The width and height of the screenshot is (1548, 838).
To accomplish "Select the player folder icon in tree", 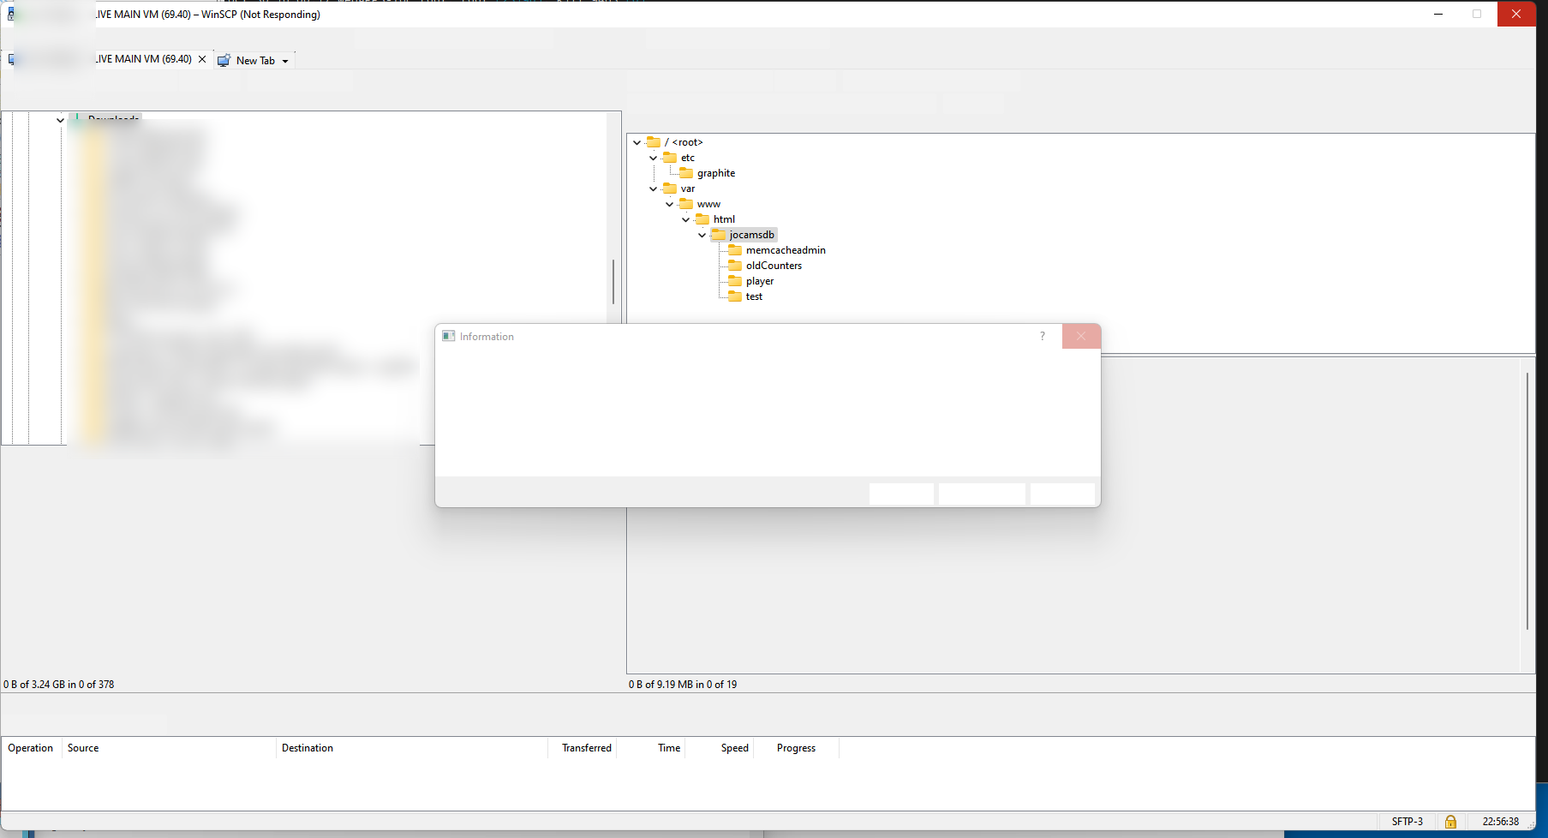I will coord(735,281).
